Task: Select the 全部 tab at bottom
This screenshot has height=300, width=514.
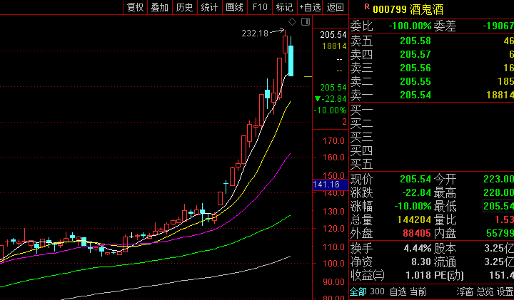Action: [358, 291]
